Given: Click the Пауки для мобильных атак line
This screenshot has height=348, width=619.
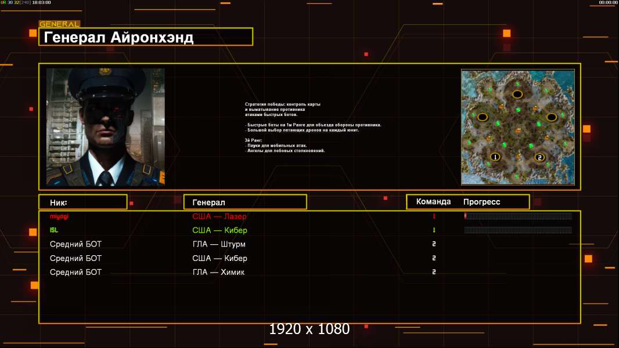Looking at the screenshot, I should pos(276,146).
